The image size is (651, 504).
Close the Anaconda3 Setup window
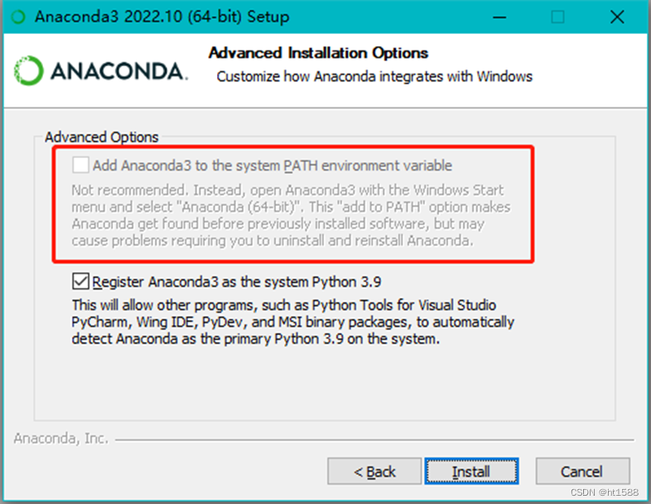617,17
